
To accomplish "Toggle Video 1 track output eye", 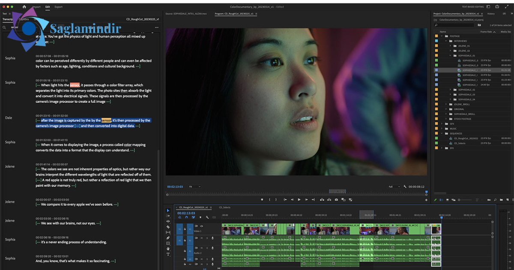I will coord(202,226).
